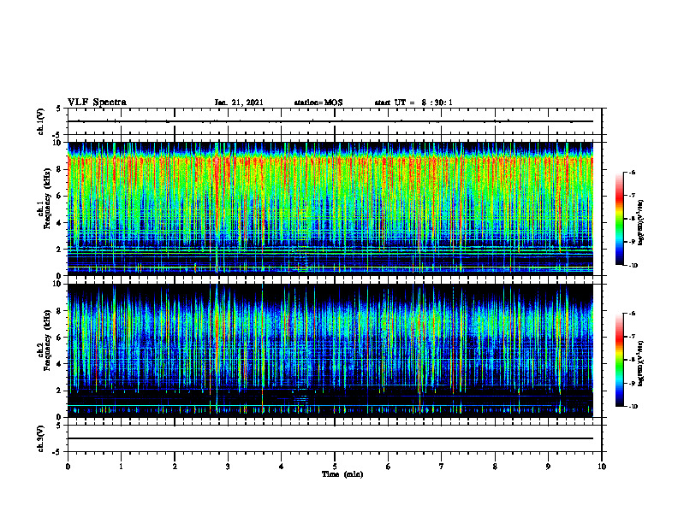Click the time axis tick label '0'

(68, 467)
